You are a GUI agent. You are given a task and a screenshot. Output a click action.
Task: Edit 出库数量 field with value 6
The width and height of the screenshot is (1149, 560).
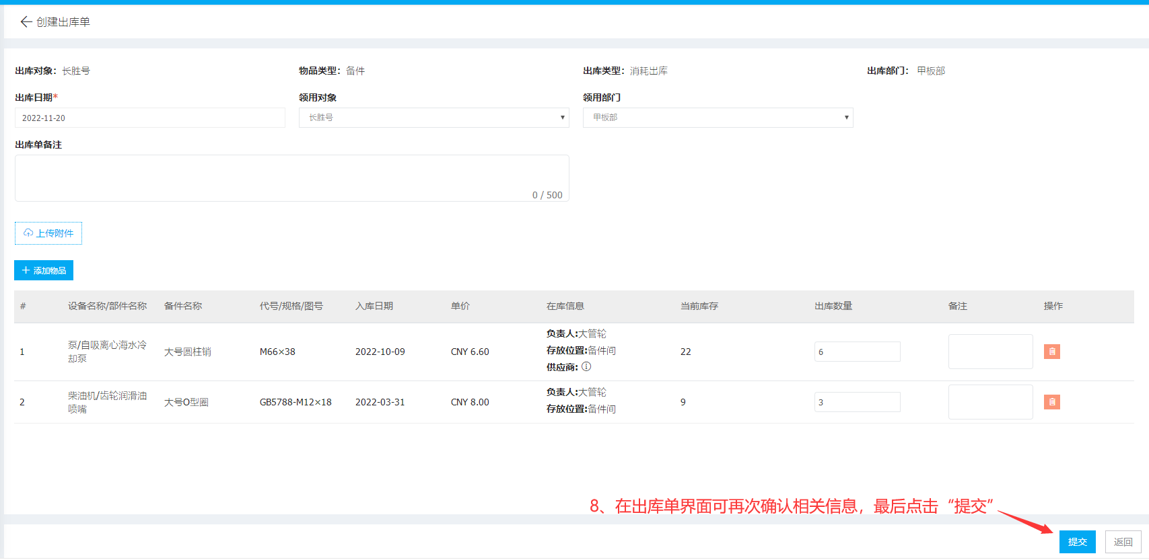pos(858,352)
